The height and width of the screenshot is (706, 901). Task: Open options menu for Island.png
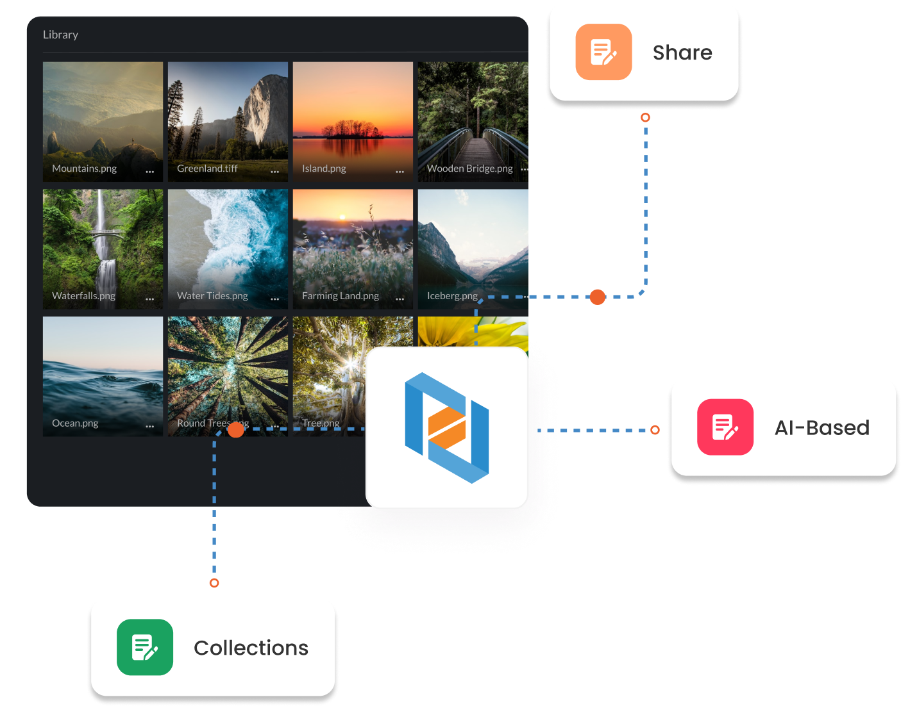coord(399,172)
